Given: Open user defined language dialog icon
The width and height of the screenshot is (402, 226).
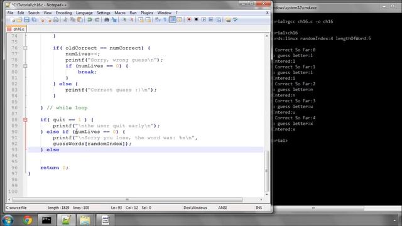Looking at the screenshot, I should click(x=180, y=19).
